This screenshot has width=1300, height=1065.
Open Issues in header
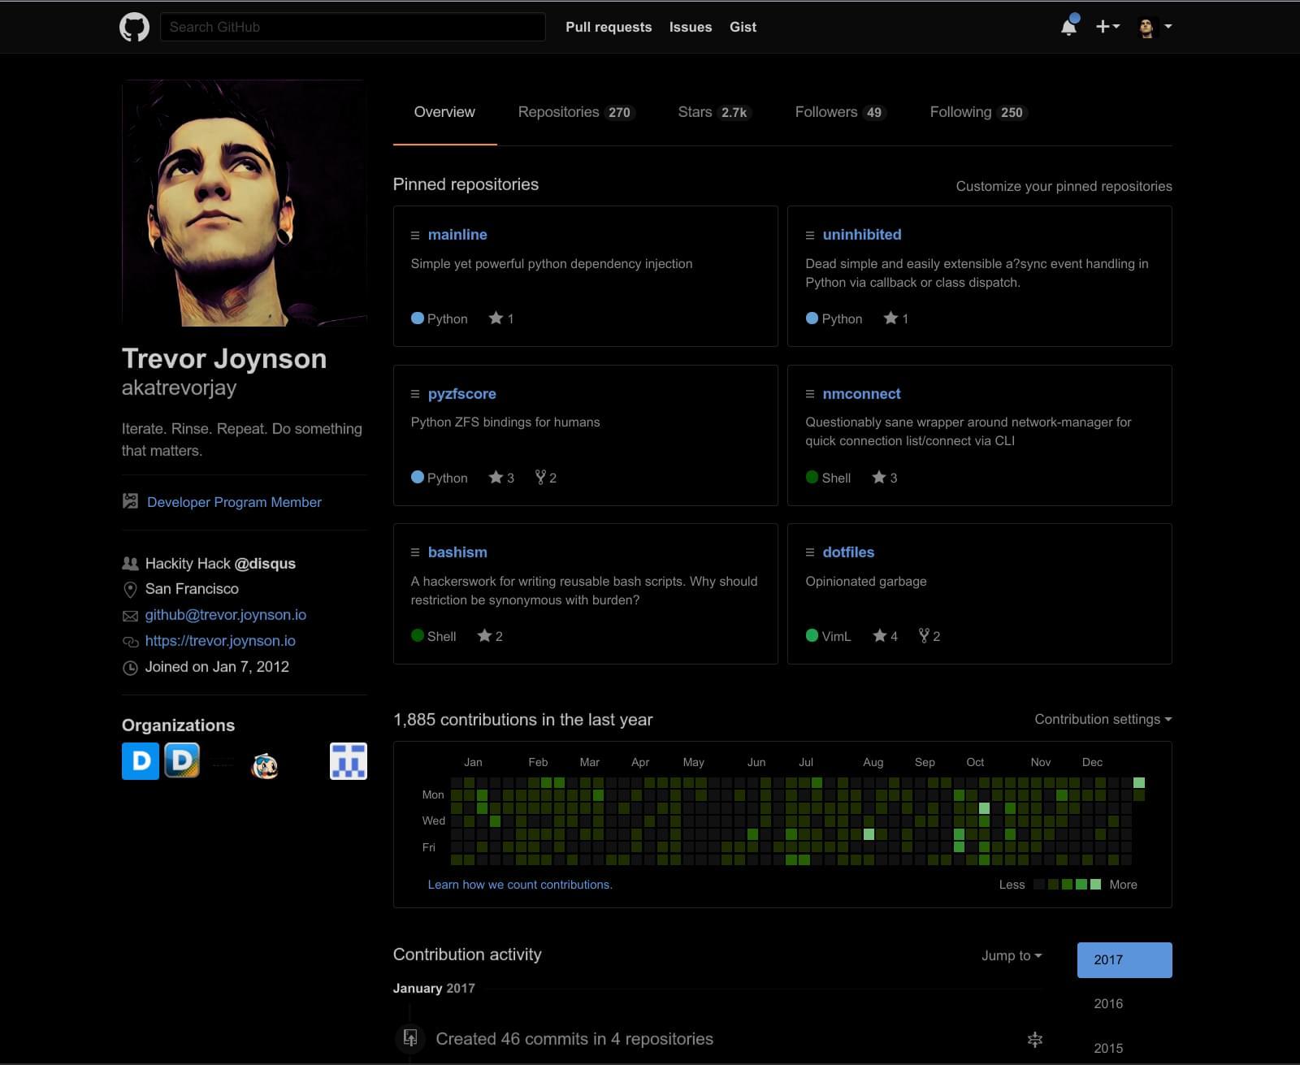click(691, 27)
